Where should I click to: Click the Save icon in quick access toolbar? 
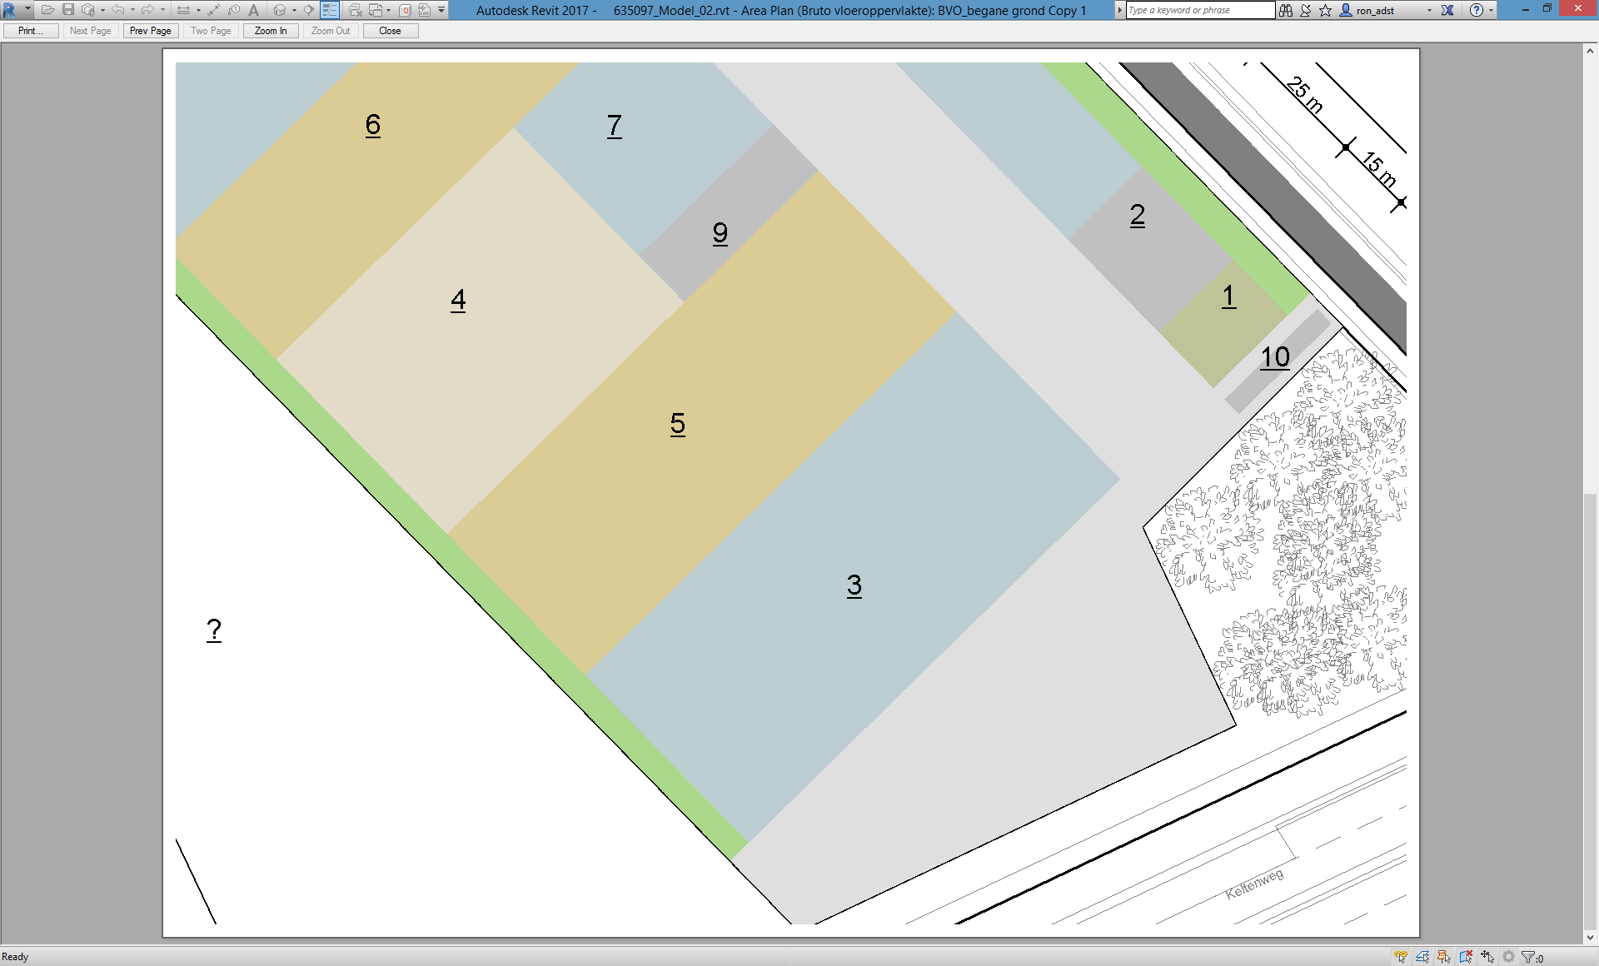[x=68, y=10]
